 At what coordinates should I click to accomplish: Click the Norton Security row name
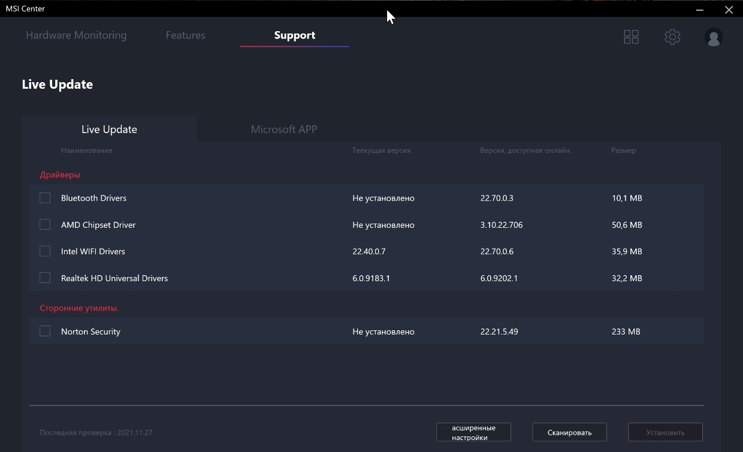pyautogui.click(x=90, y=332)
